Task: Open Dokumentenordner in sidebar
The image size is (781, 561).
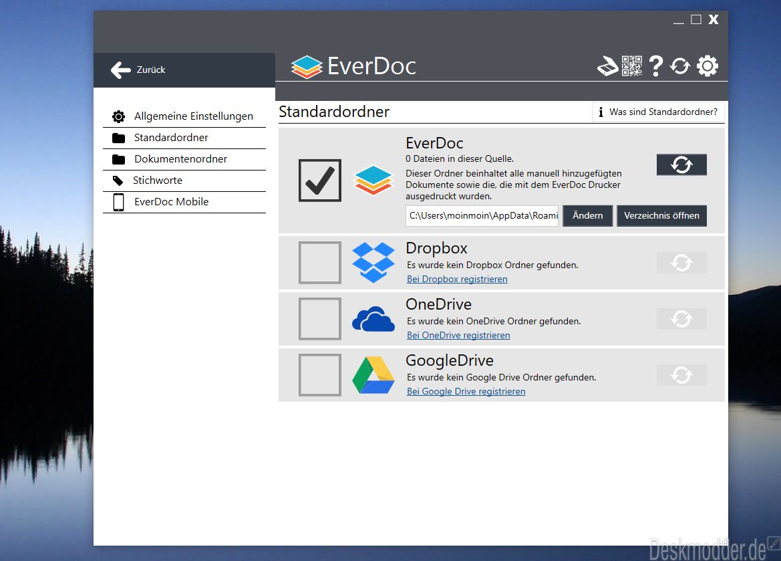Action: 184,159
